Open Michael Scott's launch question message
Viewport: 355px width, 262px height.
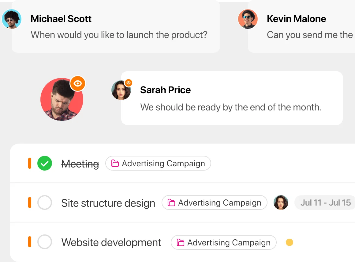point(116,27)
